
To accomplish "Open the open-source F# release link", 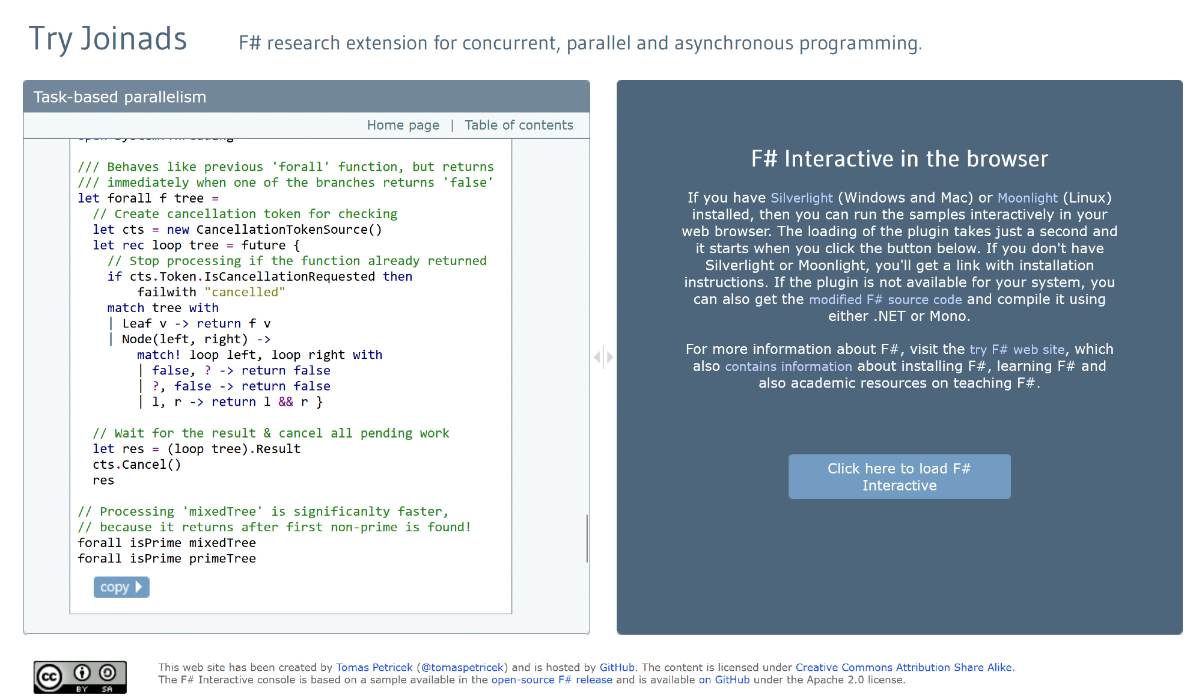I will [x=552, y=680].
